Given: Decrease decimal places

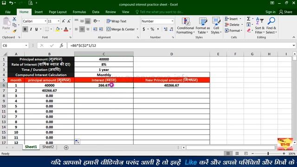Looking at the screenshot, I should pos(171,29).
